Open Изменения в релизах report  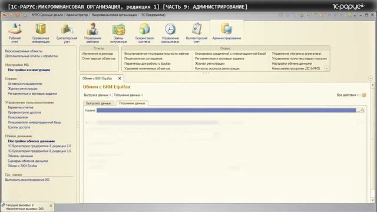[x=98, y=54]
